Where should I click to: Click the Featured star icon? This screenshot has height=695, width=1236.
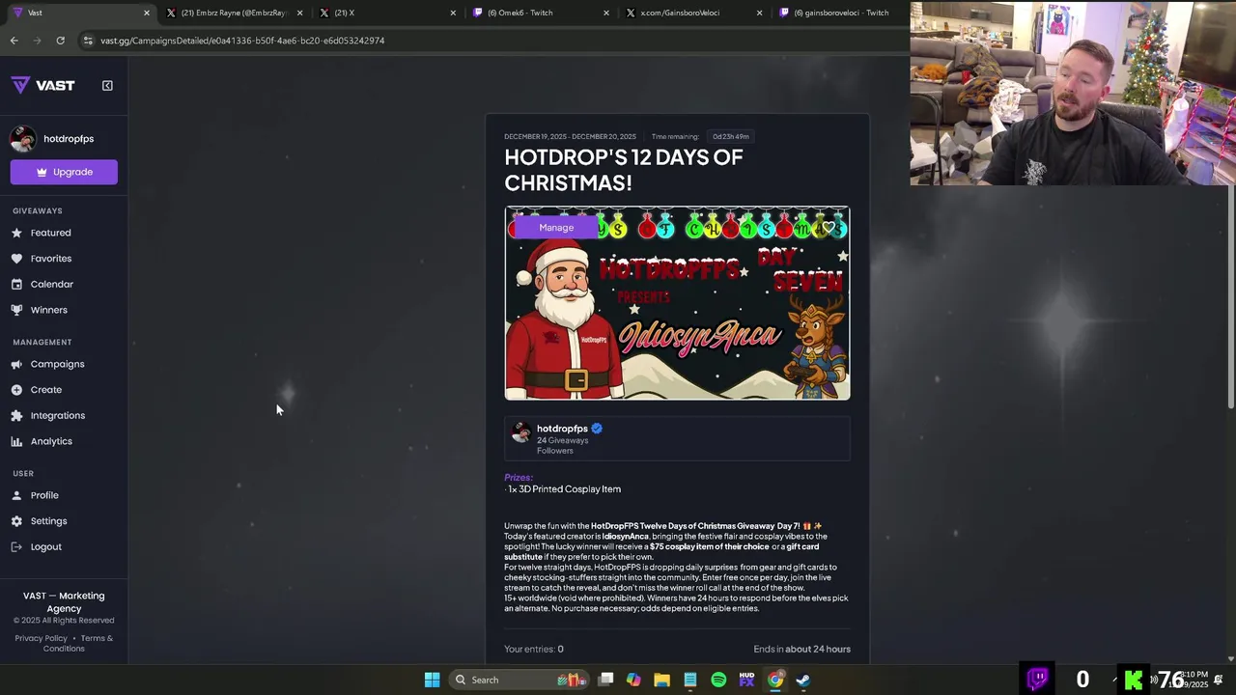coord(16,233)
